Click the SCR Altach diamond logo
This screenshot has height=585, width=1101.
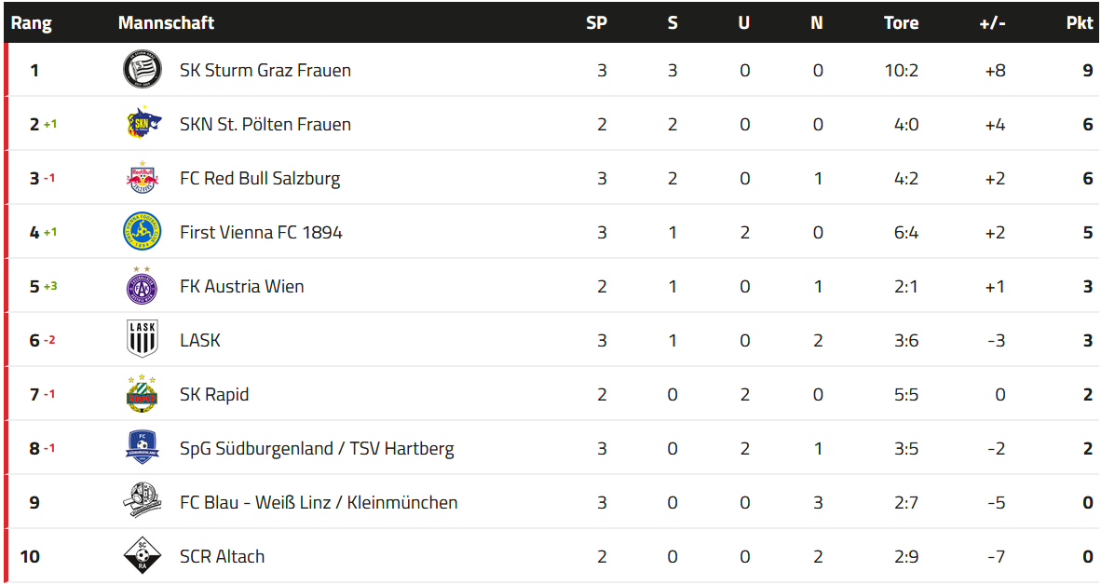(x=143, y=555)
